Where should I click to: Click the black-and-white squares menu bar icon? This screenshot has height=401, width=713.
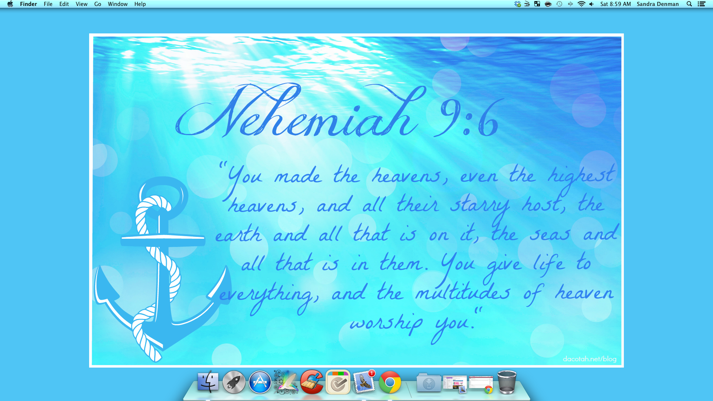click(x=537, y=4)
